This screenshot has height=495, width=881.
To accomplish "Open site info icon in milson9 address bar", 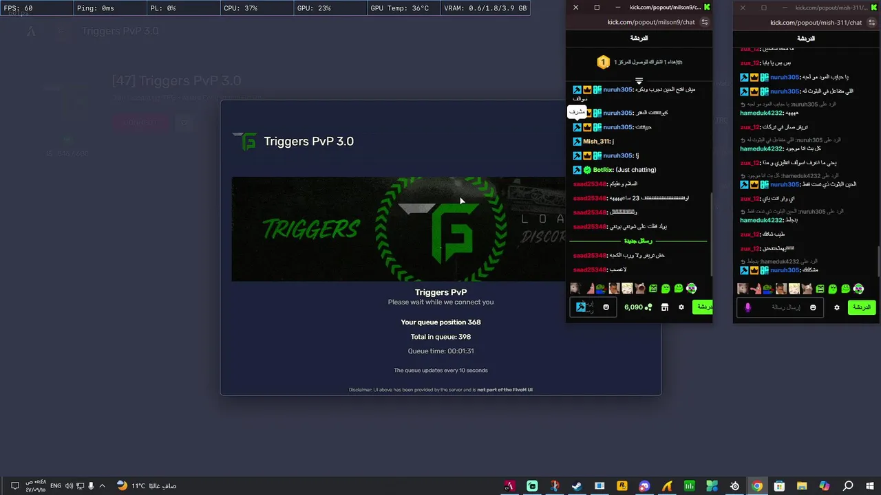I will point(704,22).
